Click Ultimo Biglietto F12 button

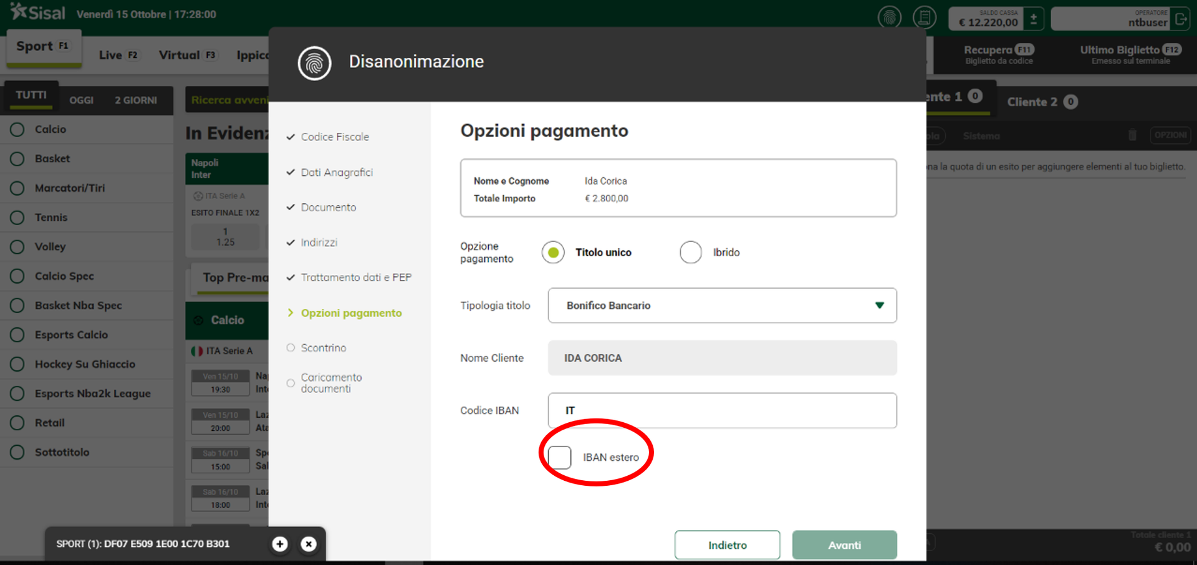pos(1130,54)
